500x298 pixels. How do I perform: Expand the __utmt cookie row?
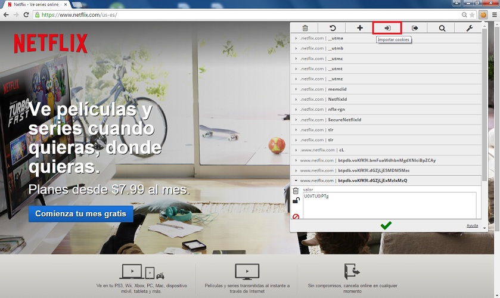[x=386, y=69]
